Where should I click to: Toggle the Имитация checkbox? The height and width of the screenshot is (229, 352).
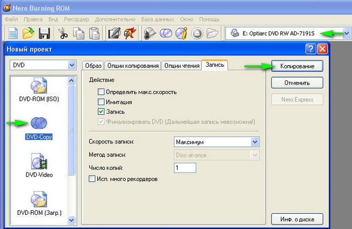[x=101, y=101]
